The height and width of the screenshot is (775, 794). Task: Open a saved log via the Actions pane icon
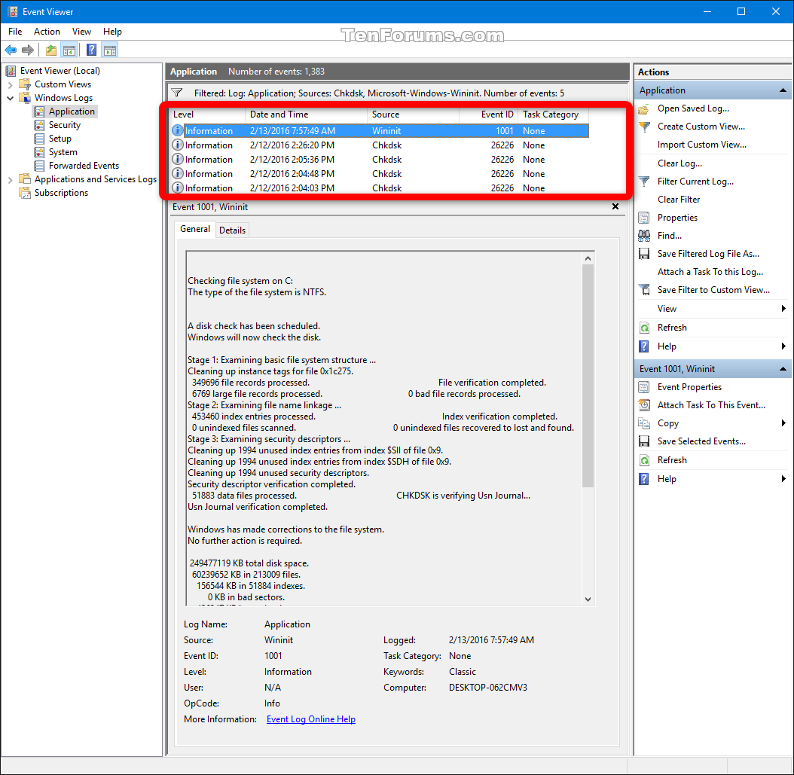[643, 108]
